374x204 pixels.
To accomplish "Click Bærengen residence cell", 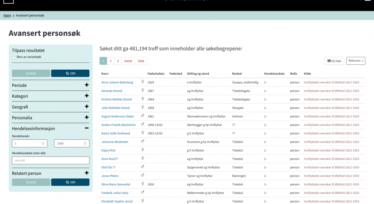I will 239,176.
